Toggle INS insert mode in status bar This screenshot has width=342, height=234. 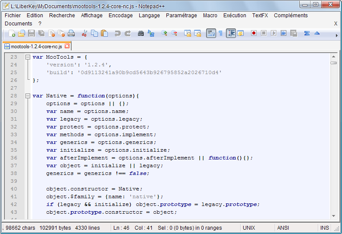click(x=324, y=228)
